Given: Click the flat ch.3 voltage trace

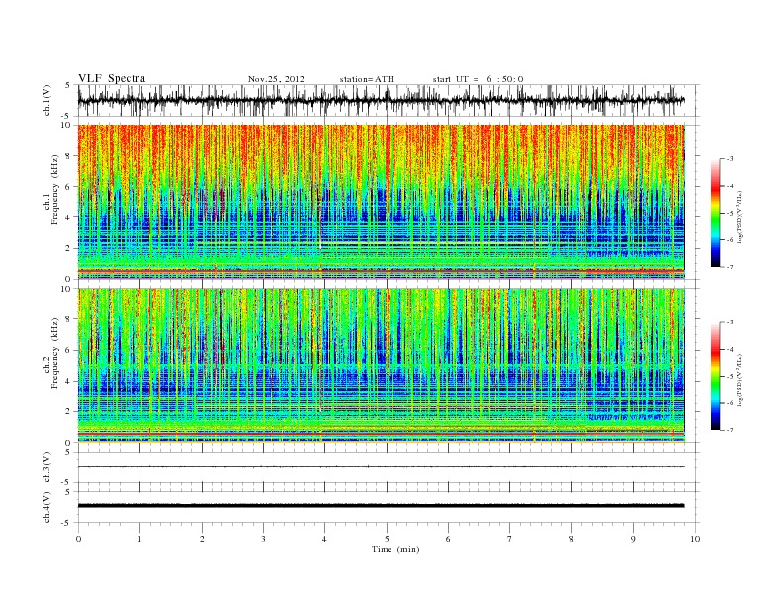Looking at the screenshot, I should click(x=381, y=467).
